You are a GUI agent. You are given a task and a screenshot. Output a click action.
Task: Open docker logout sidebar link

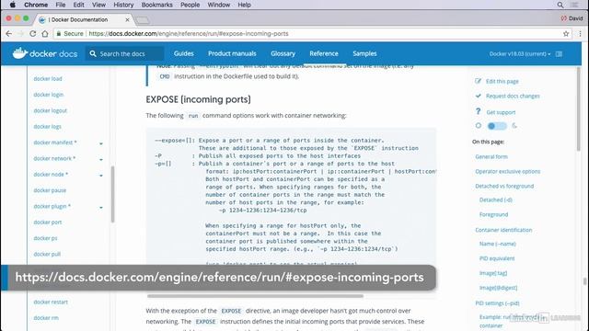click(51, 110)
